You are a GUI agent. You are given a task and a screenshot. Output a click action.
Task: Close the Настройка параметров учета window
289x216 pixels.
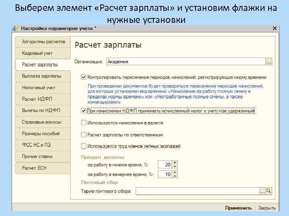[x=275, y=28]
